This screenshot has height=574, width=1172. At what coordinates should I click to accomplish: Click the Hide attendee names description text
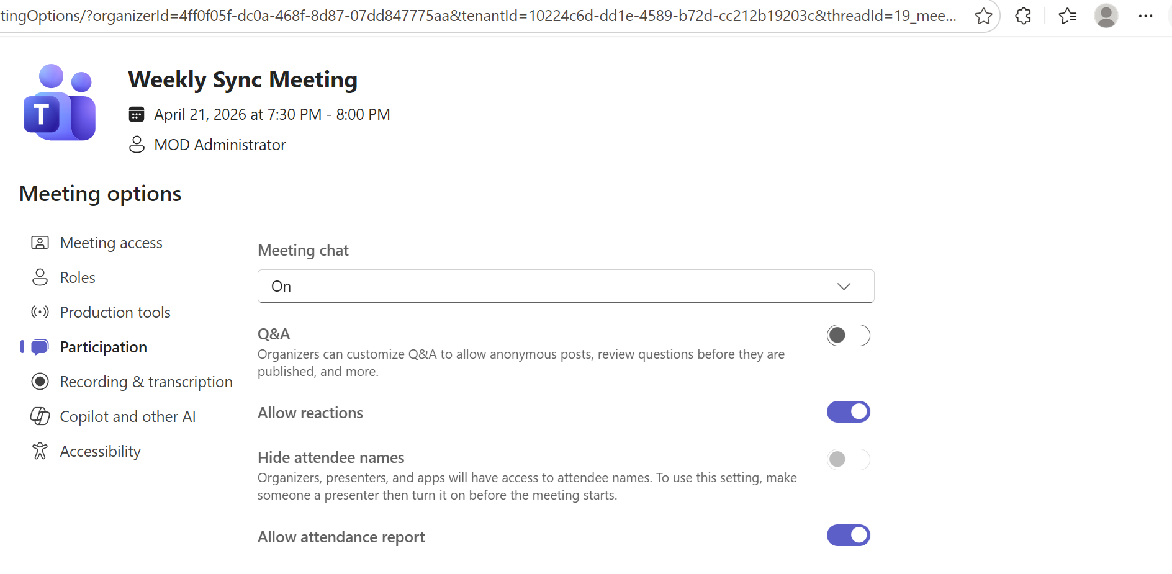527,487
